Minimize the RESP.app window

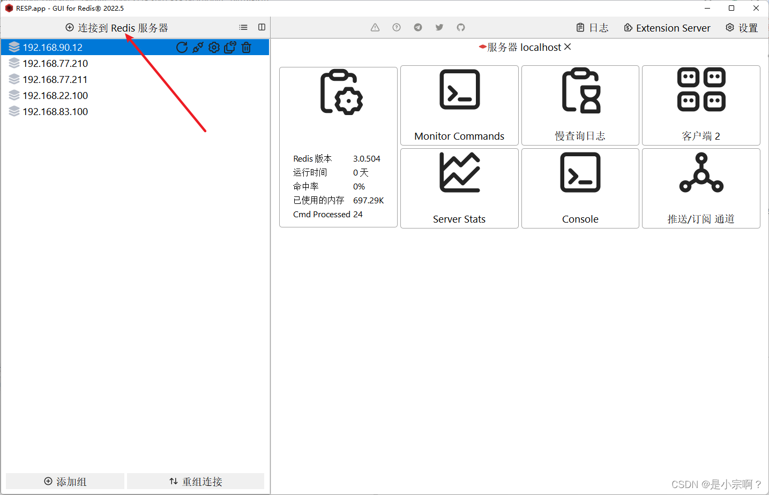[x=707, y=8]
